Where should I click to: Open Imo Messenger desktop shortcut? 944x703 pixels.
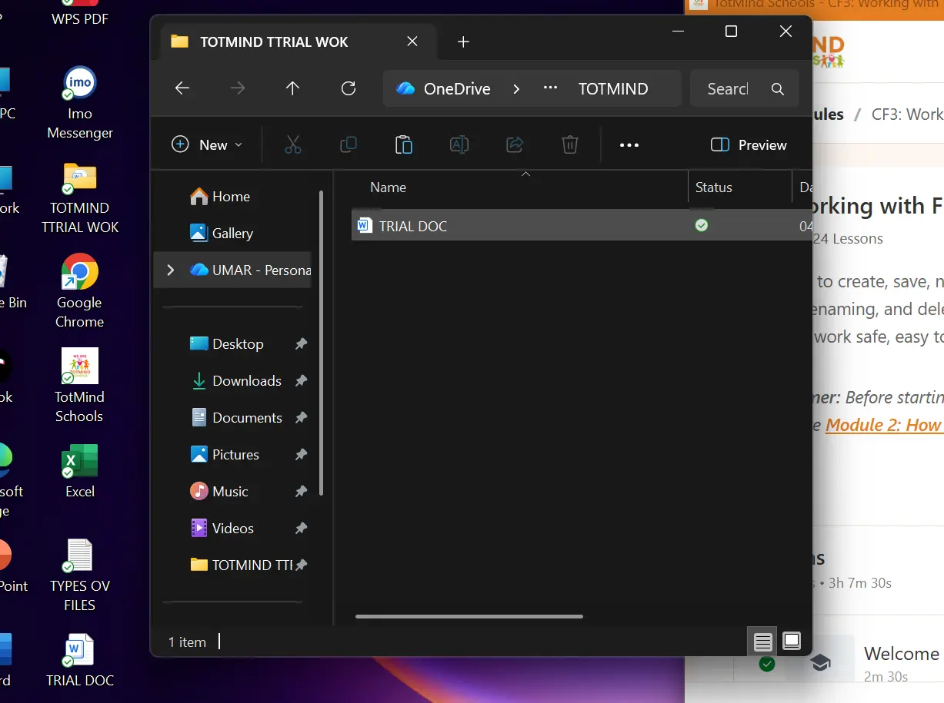coord(80,104)
